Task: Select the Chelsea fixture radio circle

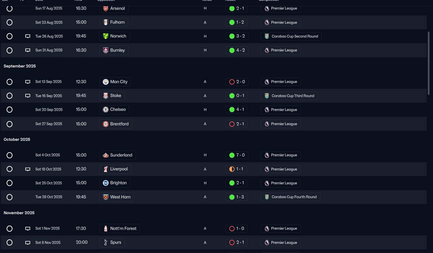Action: 10,110
